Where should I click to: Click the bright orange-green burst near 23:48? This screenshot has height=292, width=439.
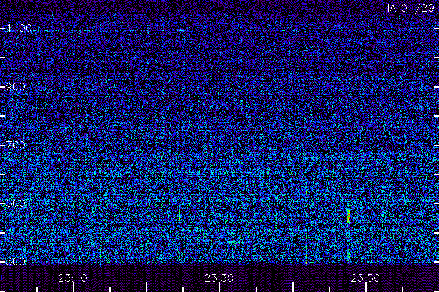pos(348,216)
